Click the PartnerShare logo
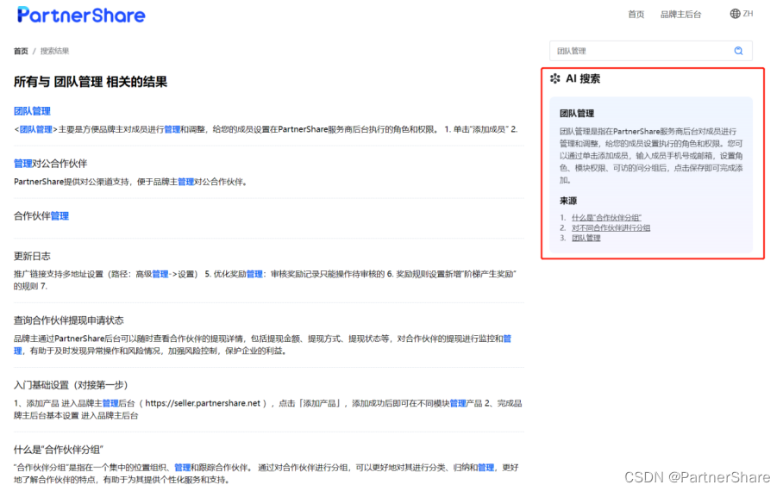Screen dimensions: 783x491 point(81,15)
